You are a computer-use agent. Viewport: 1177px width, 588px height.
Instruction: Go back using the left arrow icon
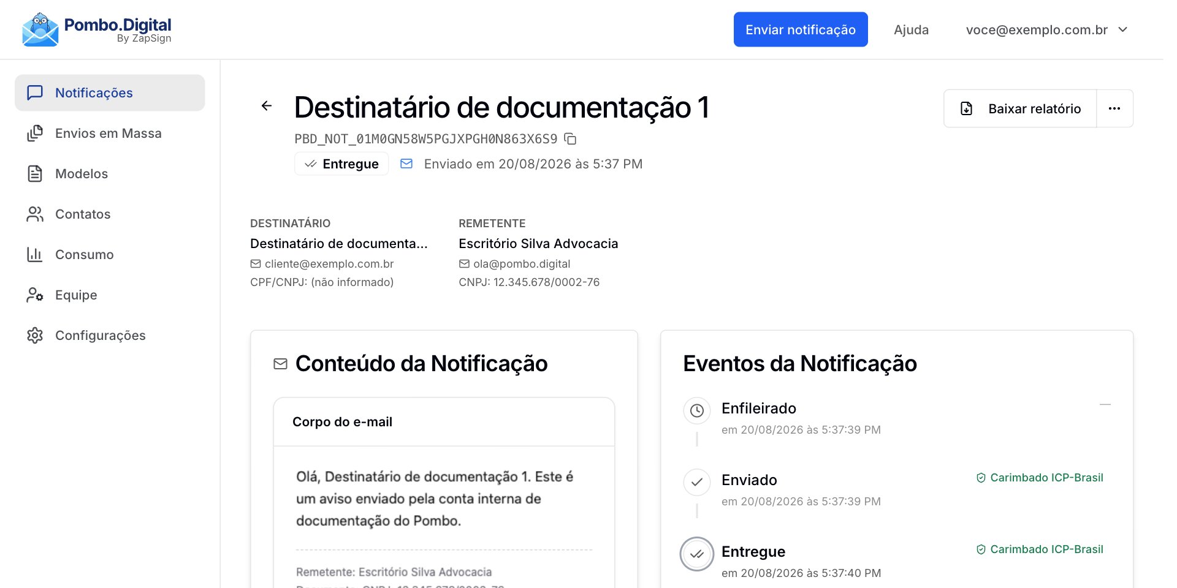pyautogui.click(x=267, y=106)
